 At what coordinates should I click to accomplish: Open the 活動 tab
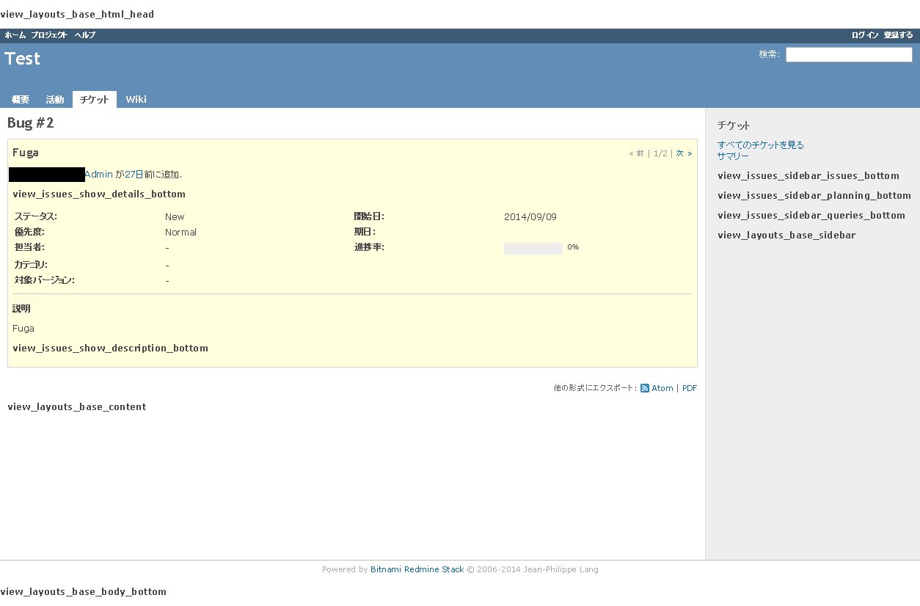click(54, 99)
